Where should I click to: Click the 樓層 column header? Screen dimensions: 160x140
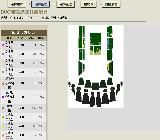point(9,38)
